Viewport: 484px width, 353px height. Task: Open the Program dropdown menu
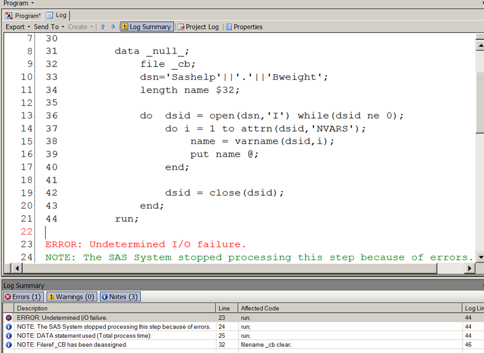coord(14,3)
